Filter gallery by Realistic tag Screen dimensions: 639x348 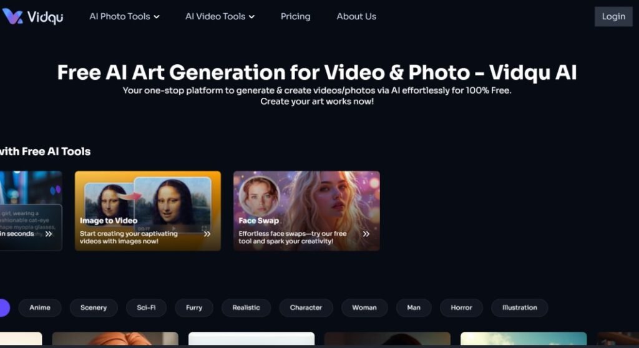click(x=246, y=307)
